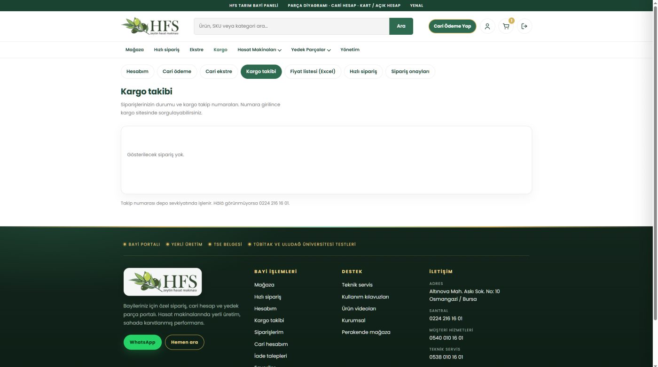This screenshot has width=658, height=367.
Task: Open Mağaza in the main navigation
Action: pyautogui.click(x=134, y=50)
